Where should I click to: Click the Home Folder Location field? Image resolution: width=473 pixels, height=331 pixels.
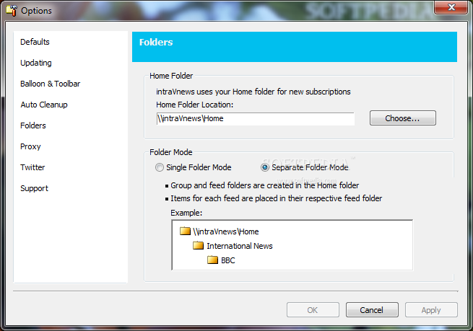(255, 119)
